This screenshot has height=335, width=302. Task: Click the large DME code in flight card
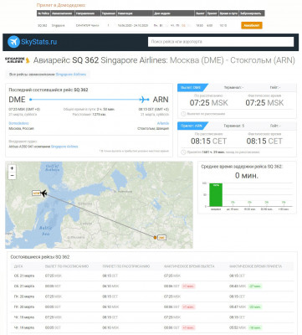click(17, 100)
